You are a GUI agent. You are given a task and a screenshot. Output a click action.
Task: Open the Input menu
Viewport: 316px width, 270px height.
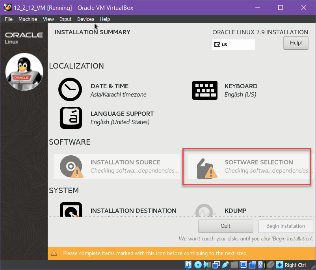click(65, 19)
